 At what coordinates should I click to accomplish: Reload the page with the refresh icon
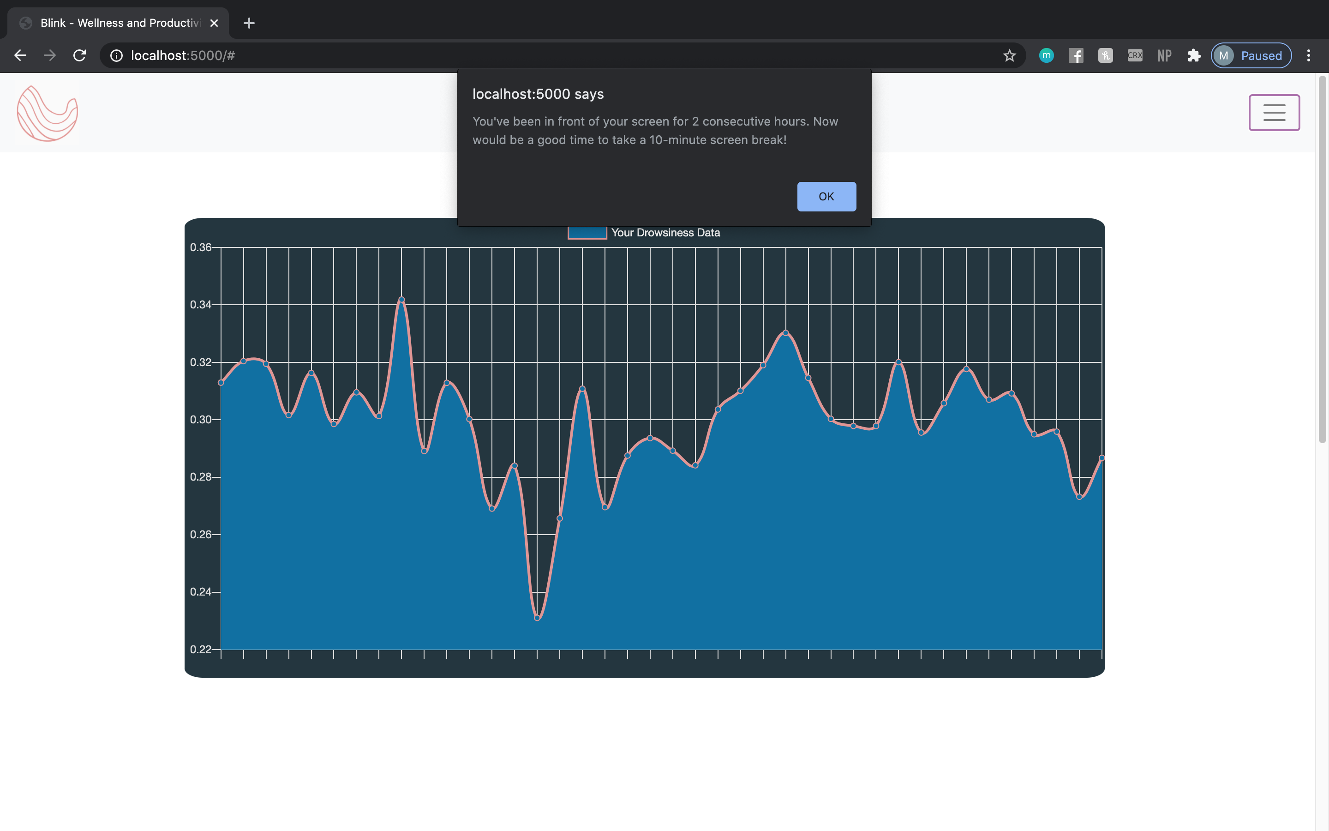click(x=80, y=55)
